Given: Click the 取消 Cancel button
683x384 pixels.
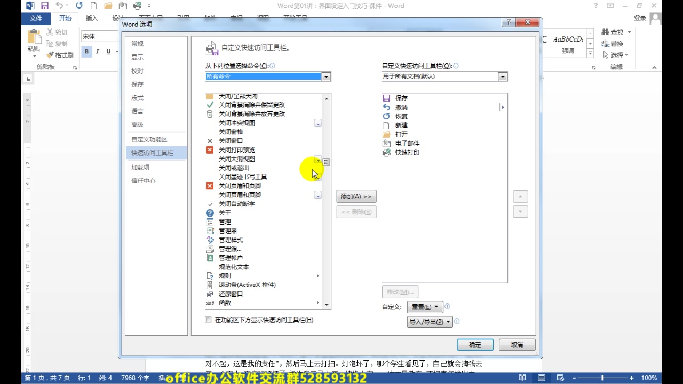Looking at the screenshot, I should [x=517, y=345].
